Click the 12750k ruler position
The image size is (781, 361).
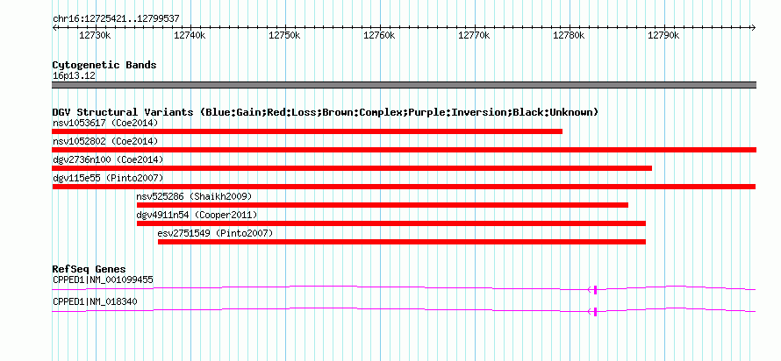(x=285, y=35)
